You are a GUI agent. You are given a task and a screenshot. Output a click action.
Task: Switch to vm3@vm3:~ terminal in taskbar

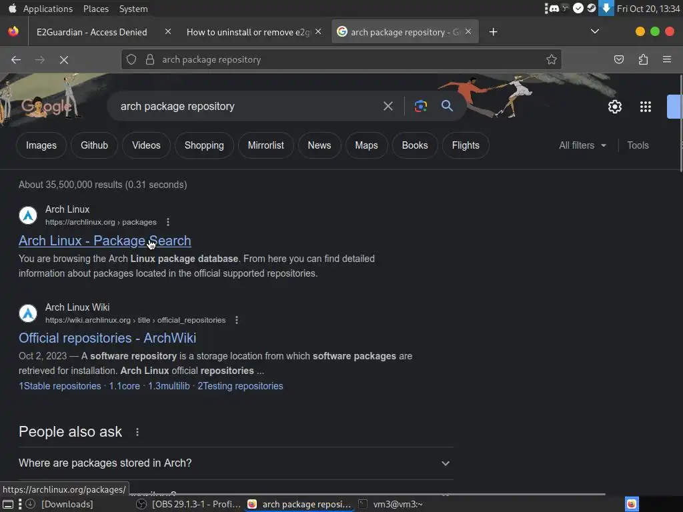coord(391,504)
